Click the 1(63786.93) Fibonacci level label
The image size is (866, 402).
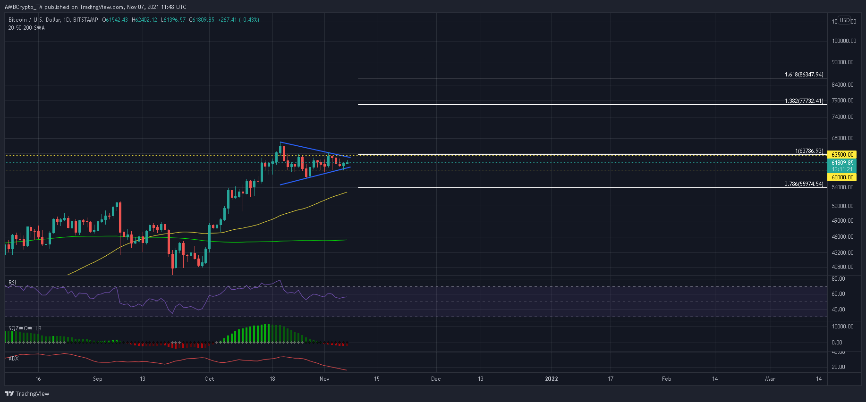tap(809, 151)
